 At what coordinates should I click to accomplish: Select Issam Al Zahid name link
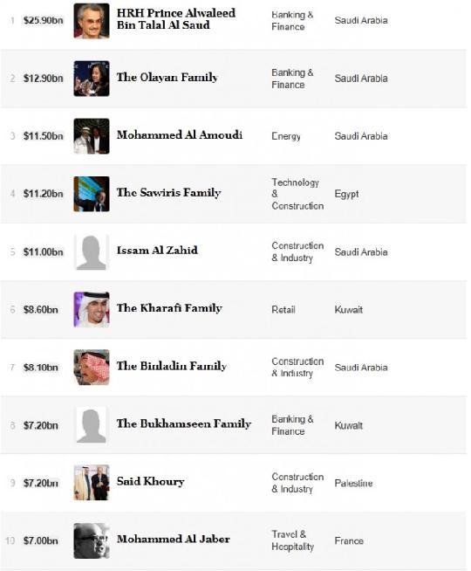coord(157,251)
